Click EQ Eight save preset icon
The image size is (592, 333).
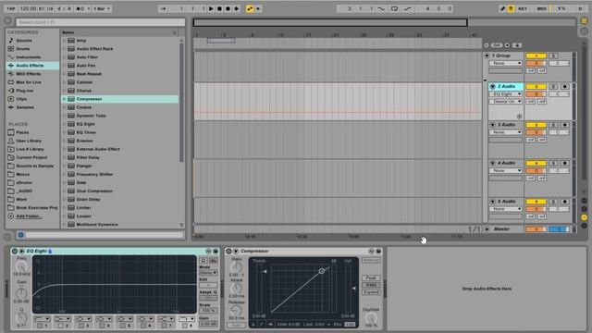[216, 251]
